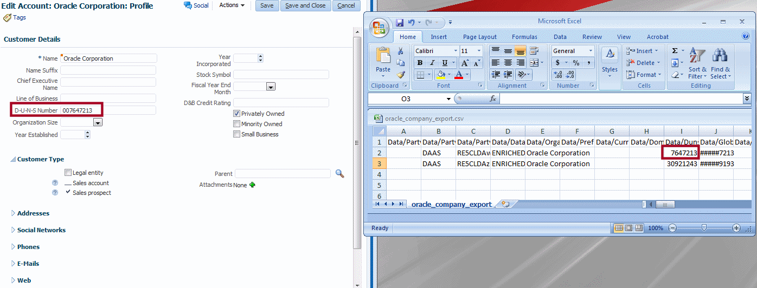Open Parent search magnifier icon
Screen dimensions: 757x288
(x=340, y=174)
